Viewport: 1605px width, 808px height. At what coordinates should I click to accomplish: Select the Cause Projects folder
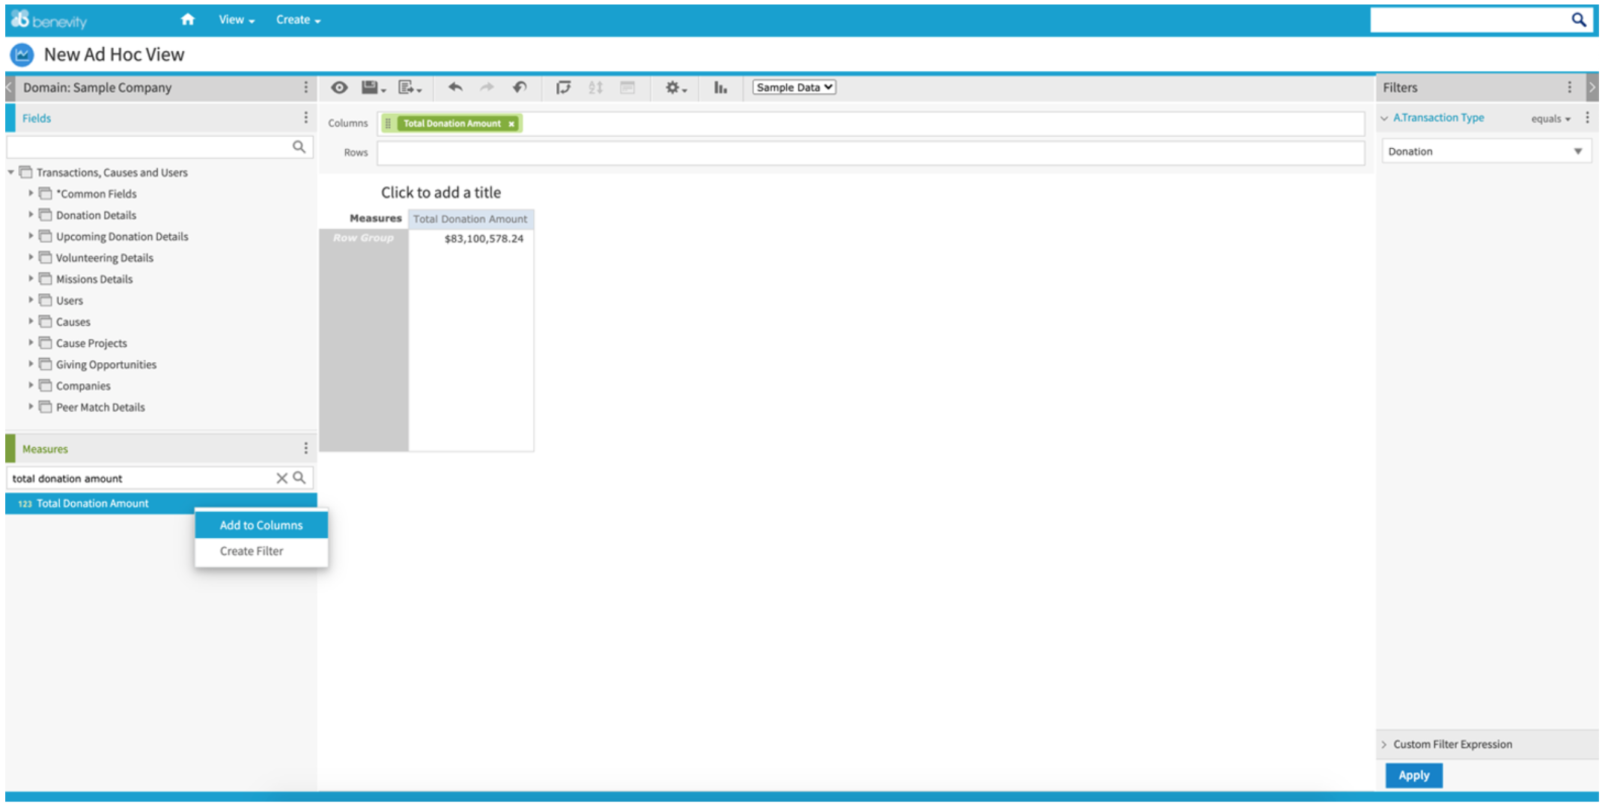[x=91, y=343]
